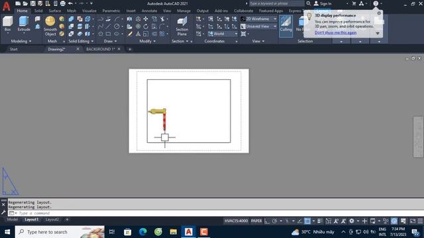Expand the Modeling panel
This screenshot has width=424, height=238.
click(x=21, y=41)
